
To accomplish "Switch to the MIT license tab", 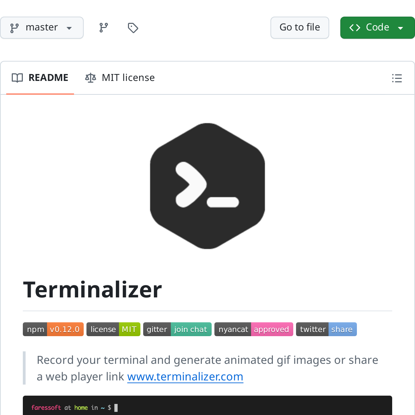I will click(120, 78).
